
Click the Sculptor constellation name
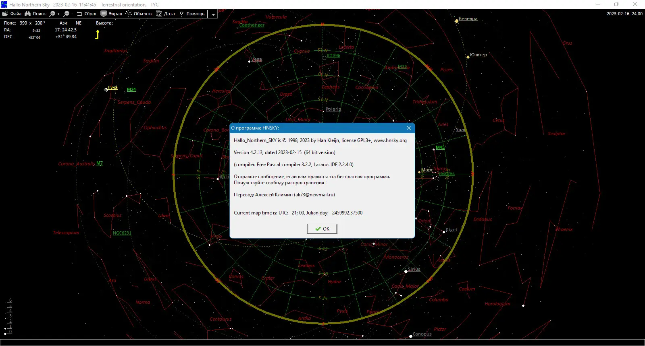(x=557, y=134)
